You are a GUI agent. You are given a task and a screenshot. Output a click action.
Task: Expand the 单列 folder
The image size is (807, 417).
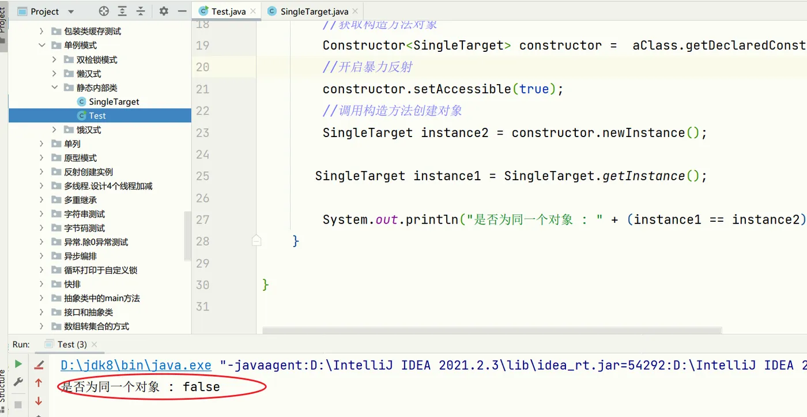[x=42, y=143]
